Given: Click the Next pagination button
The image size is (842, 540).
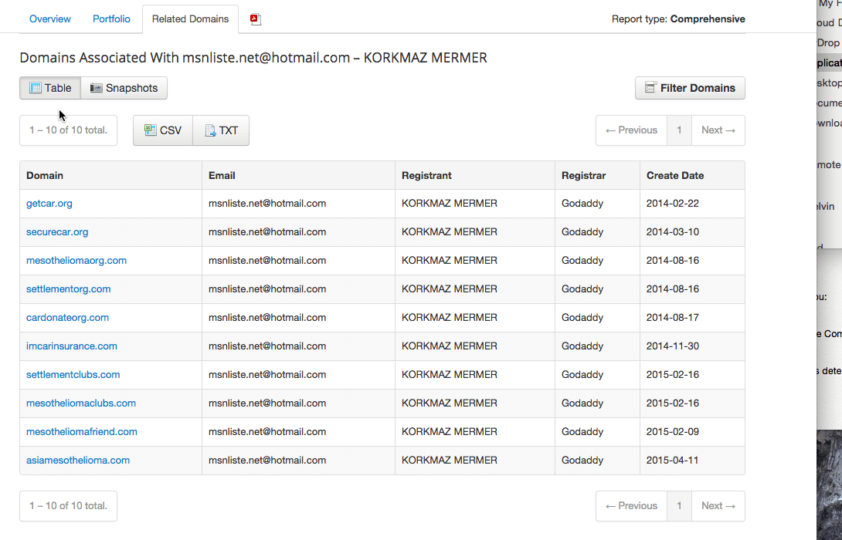Looking at the screenshot, I should (x=718, y=130).
